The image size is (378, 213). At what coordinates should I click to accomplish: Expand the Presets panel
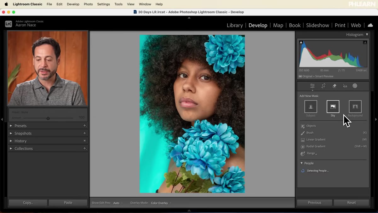11,126
